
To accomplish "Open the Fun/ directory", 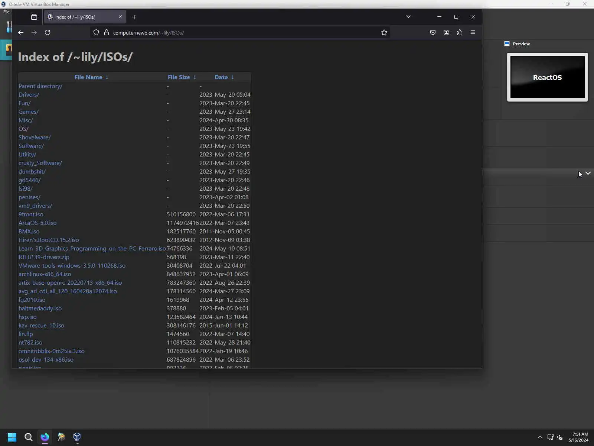I will point(25,103).
